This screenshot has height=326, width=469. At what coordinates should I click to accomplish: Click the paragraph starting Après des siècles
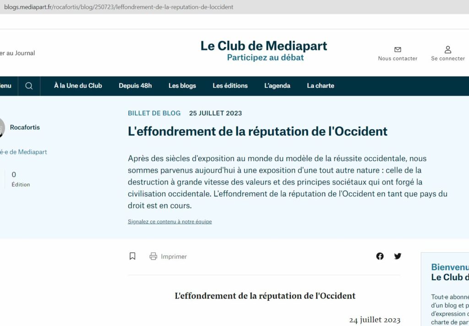tap(288, 182)
